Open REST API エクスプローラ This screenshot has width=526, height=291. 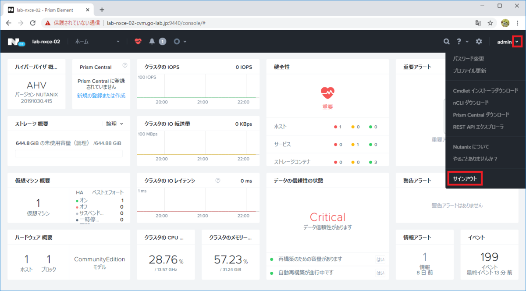(x=479, y=127)
